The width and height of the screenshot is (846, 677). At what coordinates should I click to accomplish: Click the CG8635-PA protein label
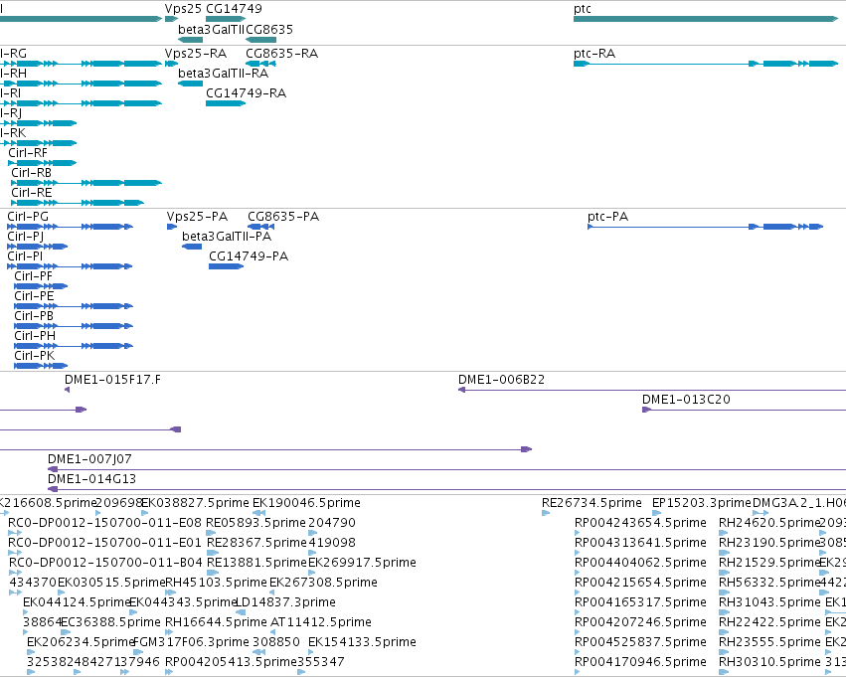pos(283,217)
